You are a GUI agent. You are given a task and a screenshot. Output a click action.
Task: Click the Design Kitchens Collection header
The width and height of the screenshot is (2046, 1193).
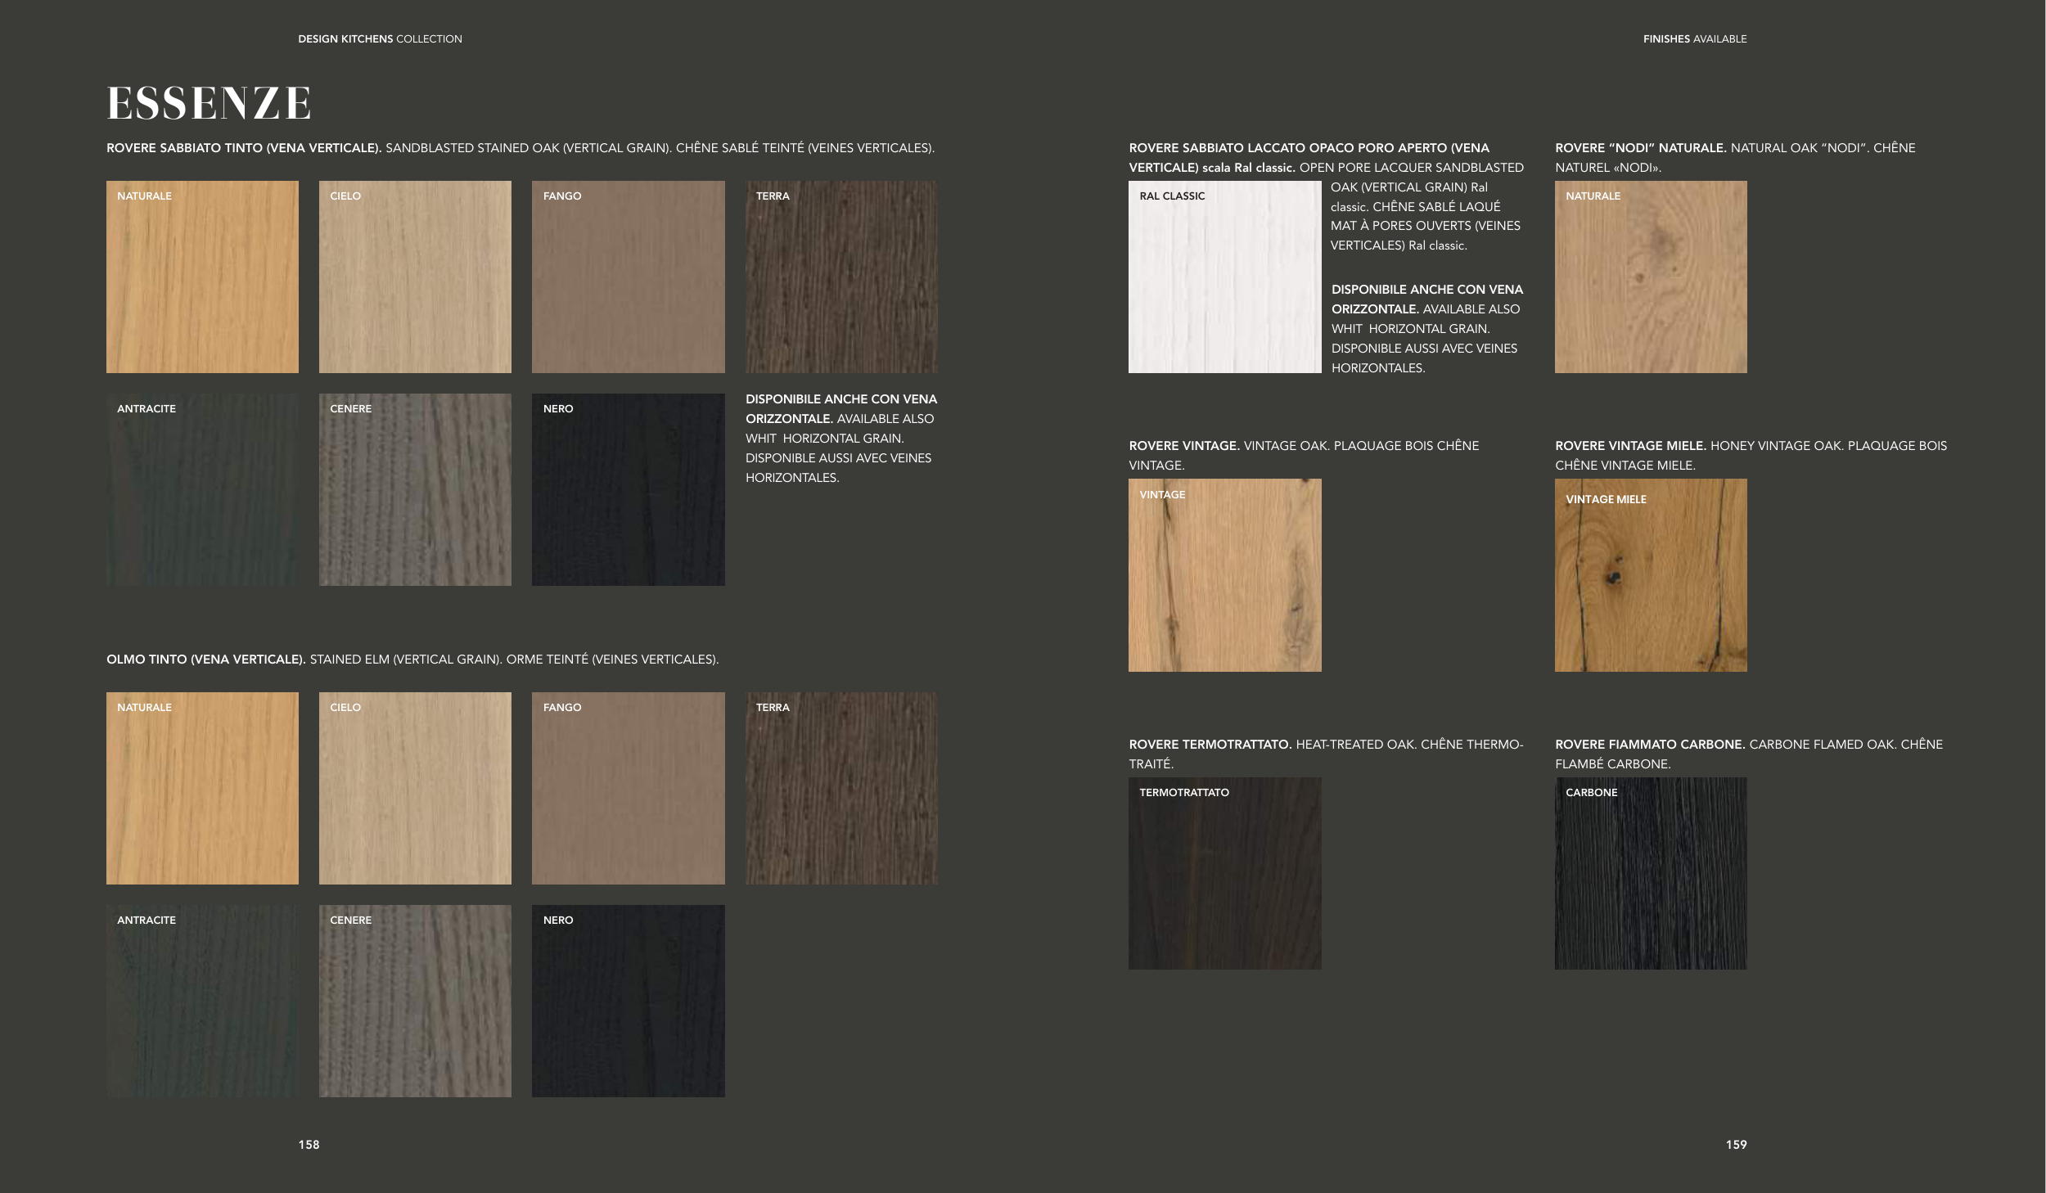pyautogui.click(x=380, y=38)
